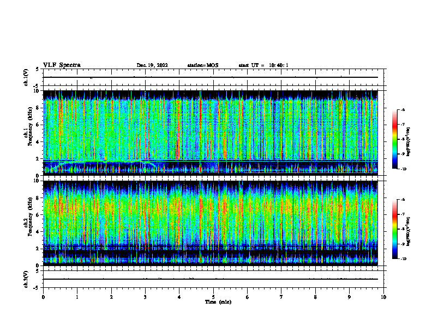This screenshot has width=432, height=333.
Task: Click time axis tick label '8'
Action: coord(315,297)
